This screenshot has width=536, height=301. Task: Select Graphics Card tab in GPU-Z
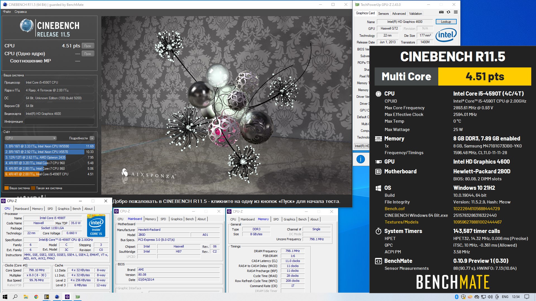pos(365,13)
